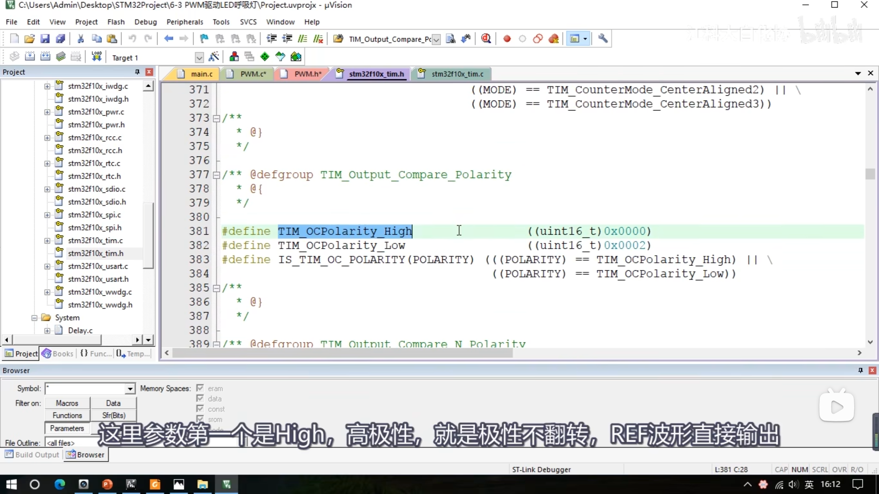The width and height of the screenshot is (879, 494).
Task: Open Configuration wrench icon
Action: click(x=603, y=39)
